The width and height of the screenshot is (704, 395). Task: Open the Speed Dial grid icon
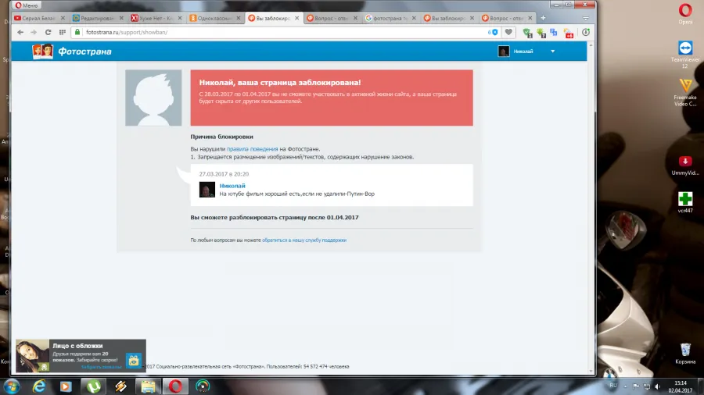(63, 32)
